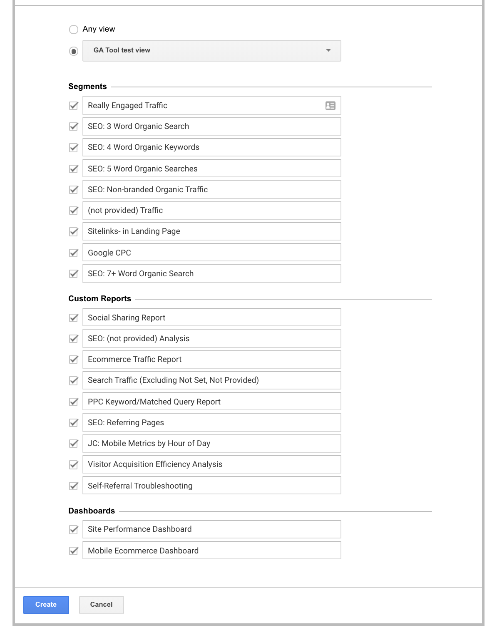Toggle the Ecommerce Traffic Report checkbox
The image size is (497, 635).
pyautogui.click(x=73, y=360)
